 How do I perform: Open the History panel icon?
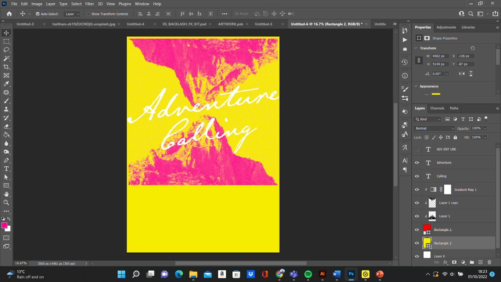[405, 62]
